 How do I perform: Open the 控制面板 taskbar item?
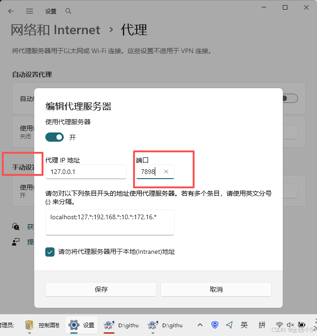42,325
